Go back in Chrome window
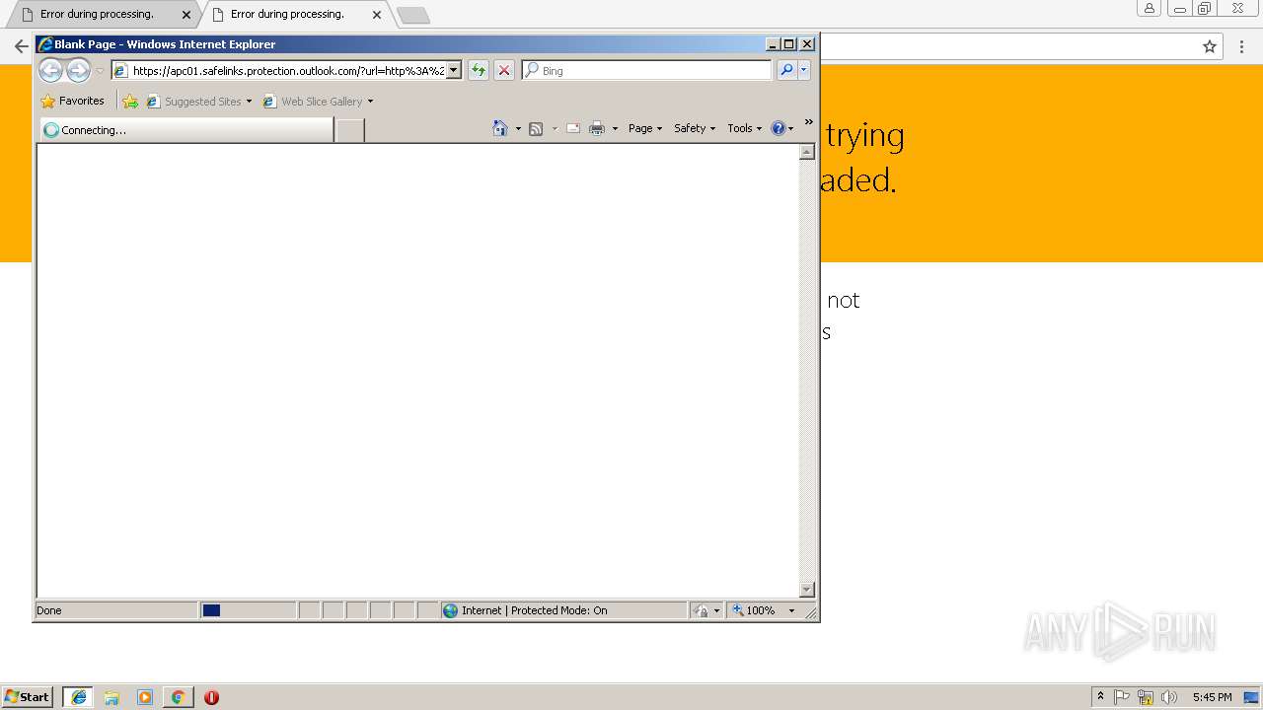 coord(22,46)
